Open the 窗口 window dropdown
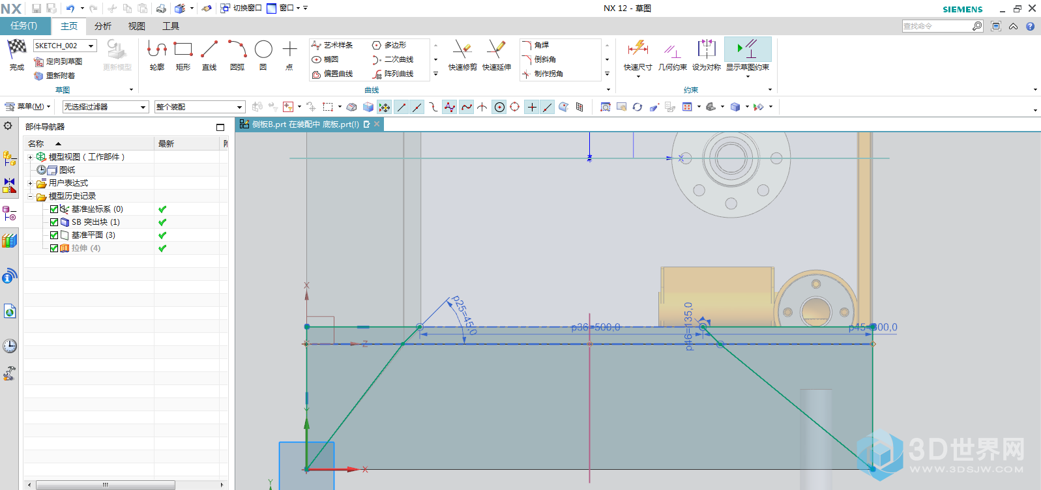 [283, 8]
